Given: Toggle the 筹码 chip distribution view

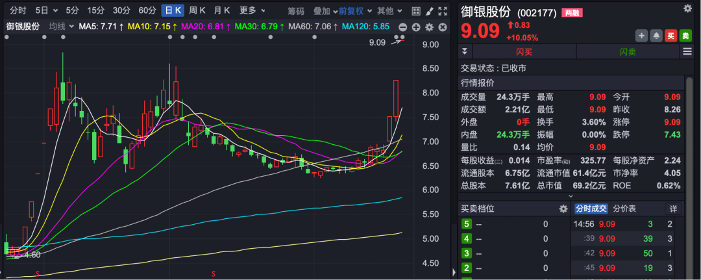Looking at the screenshot, I should pyautogui.click(x=295, y=10).
